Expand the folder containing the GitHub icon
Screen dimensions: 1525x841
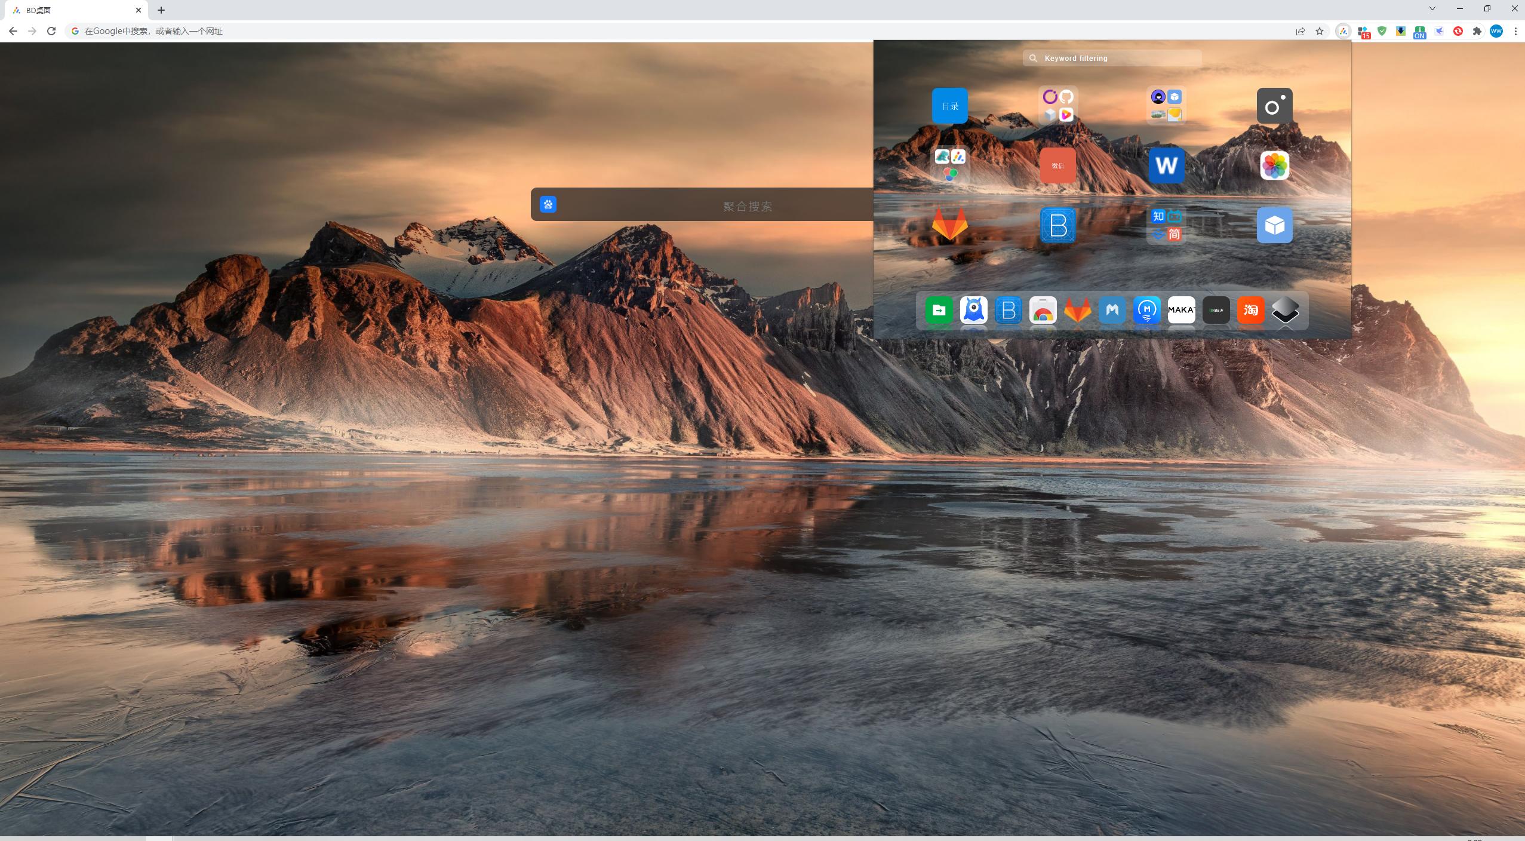(1057, 106)
